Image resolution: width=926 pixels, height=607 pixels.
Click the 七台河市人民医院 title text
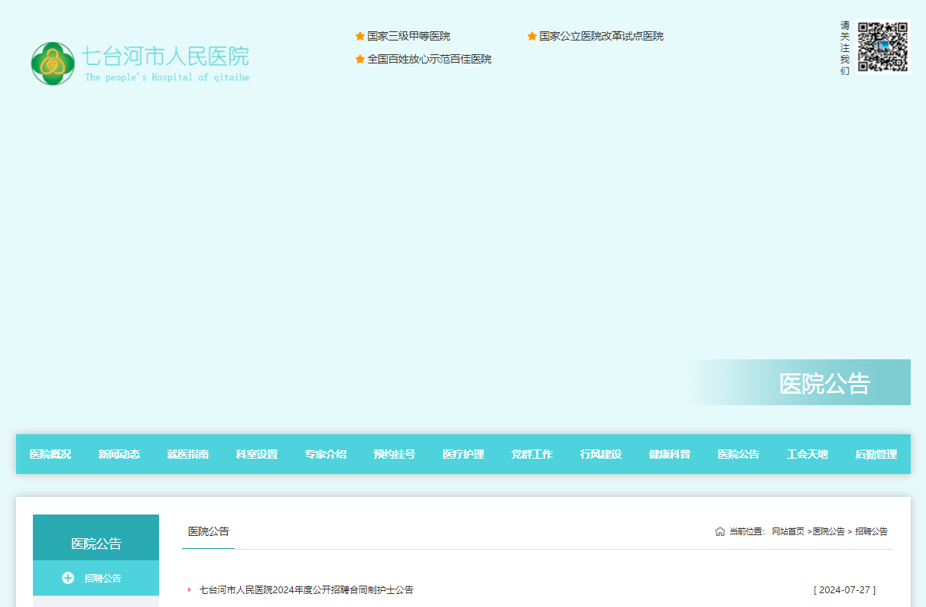[165, 57]
